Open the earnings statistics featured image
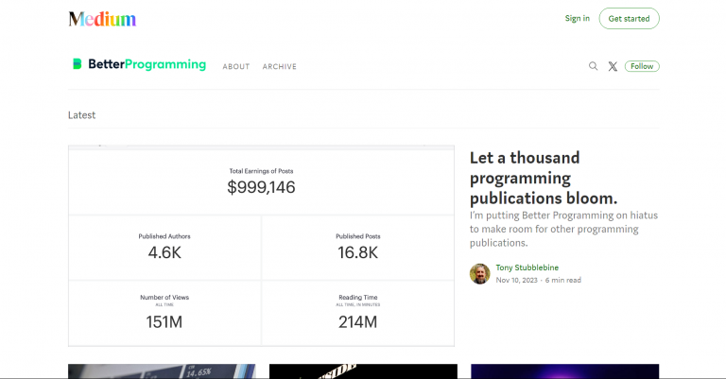726x379 pixels. pyautogui.click(x=261, y=246)
